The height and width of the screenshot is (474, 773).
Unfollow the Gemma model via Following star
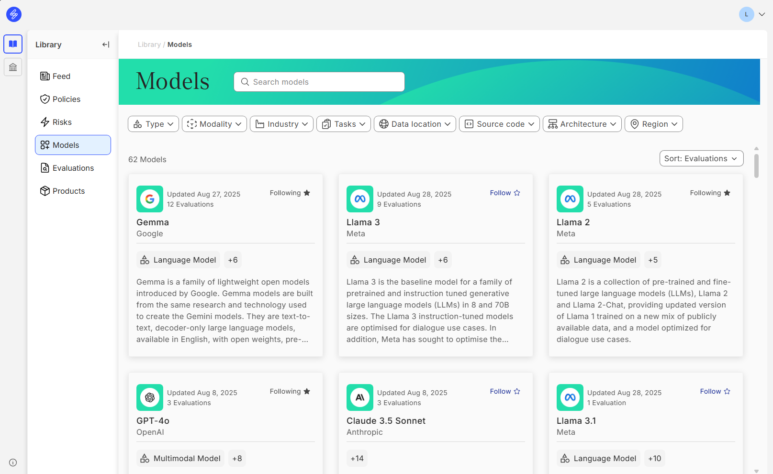(x=290, y=193)
